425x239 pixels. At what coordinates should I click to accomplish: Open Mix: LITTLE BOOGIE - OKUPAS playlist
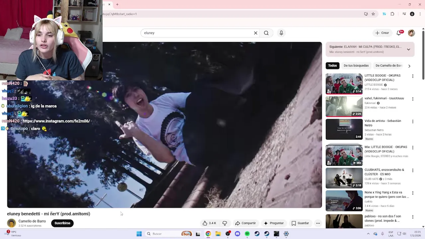[x=344, y=155]
